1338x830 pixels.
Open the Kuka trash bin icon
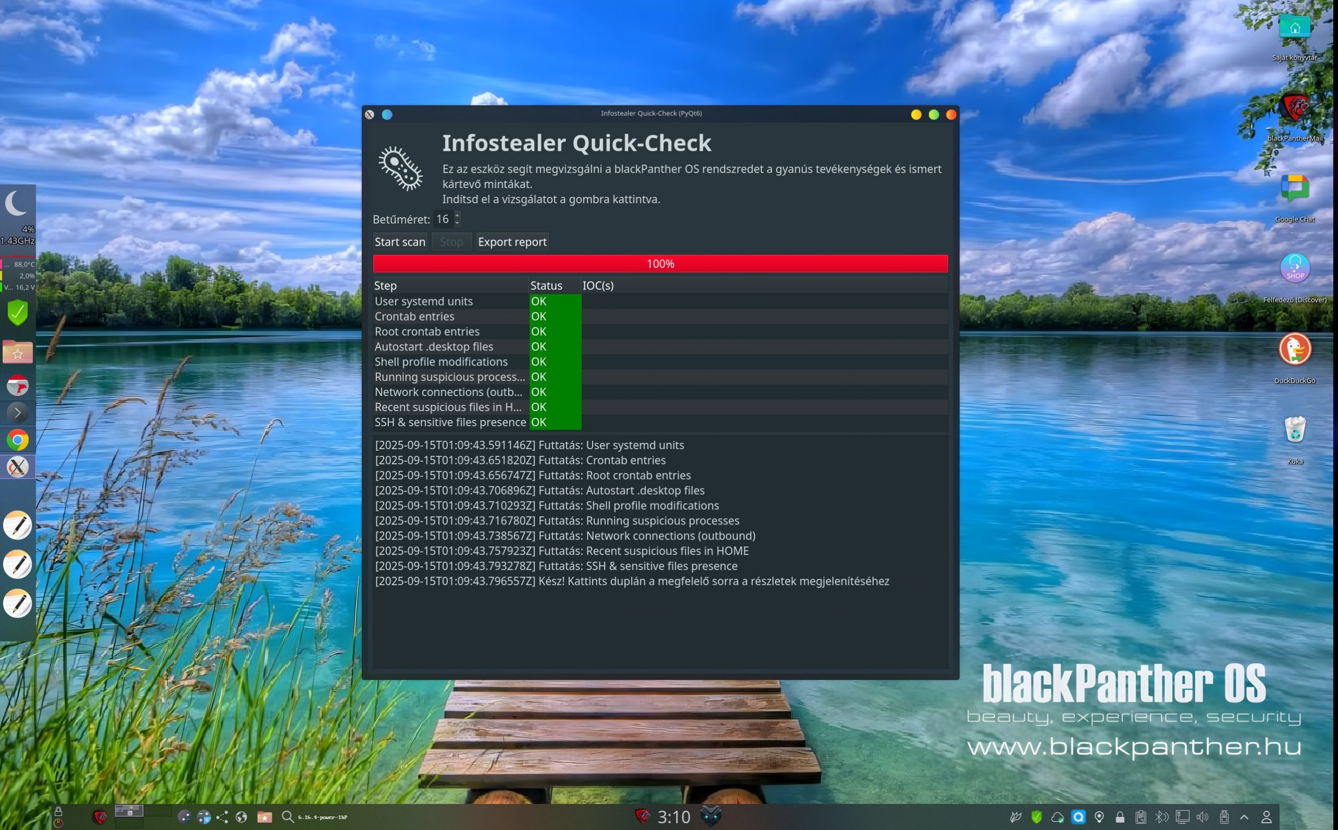coord(1294,430)
